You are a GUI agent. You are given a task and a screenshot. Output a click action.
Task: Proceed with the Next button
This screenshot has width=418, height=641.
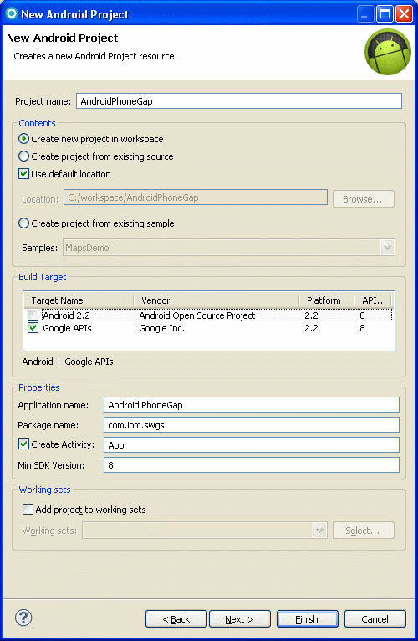(240, 619)
